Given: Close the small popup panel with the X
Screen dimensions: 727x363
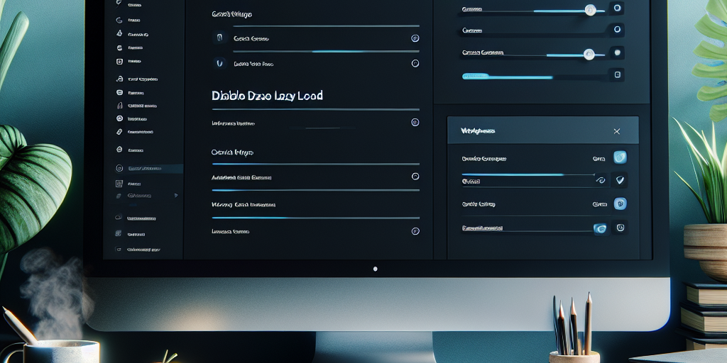Looking at the screenshot, I should click(x=616, y=131).
